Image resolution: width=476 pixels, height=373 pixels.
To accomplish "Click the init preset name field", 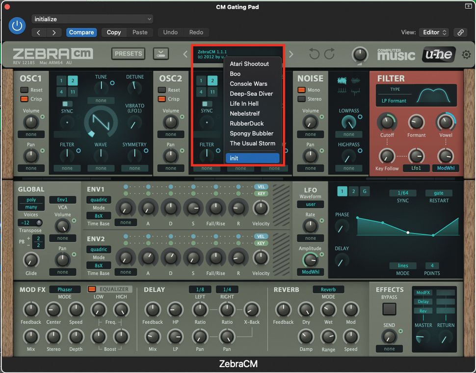I will click(x=252, y=158).
